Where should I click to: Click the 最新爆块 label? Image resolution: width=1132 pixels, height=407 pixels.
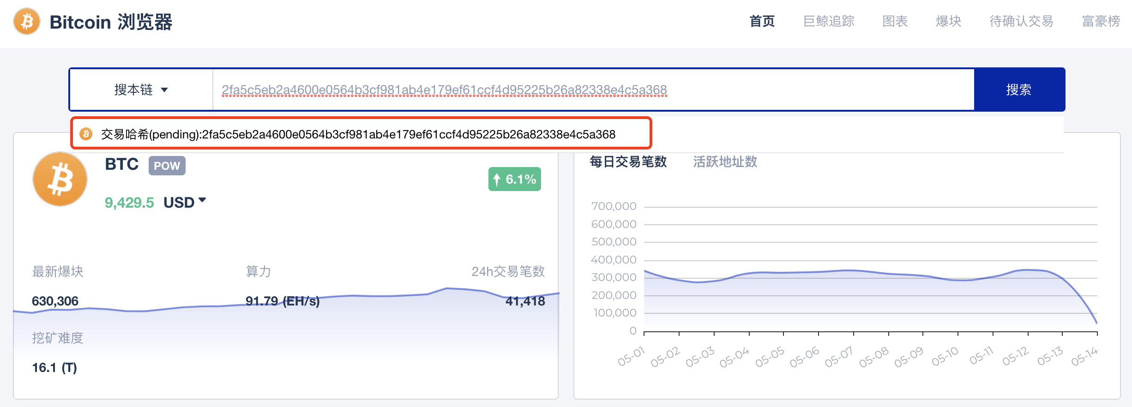[58, 271]
